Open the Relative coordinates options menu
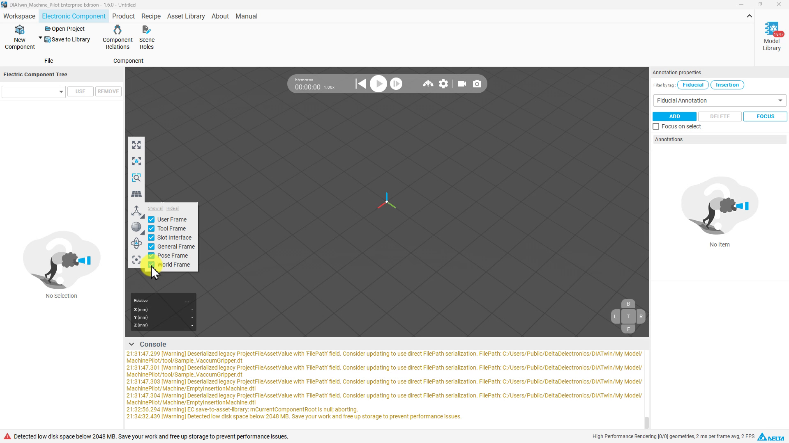Image resolution: width=789 pixels, height=443 pixels. click(x=187, y=301)
